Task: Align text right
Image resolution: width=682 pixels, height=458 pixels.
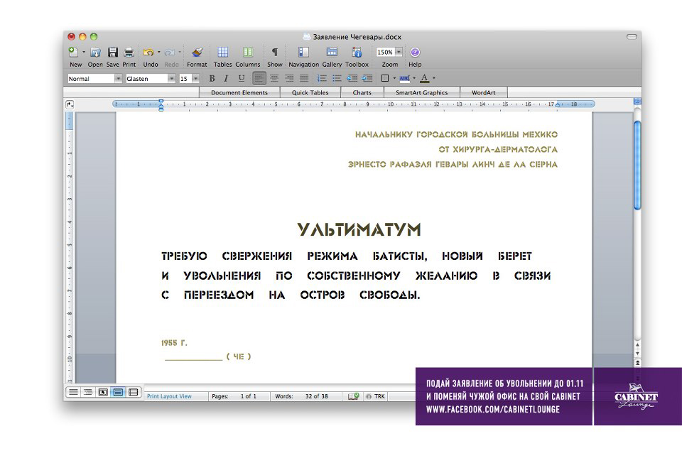Action: pos(289,79)
